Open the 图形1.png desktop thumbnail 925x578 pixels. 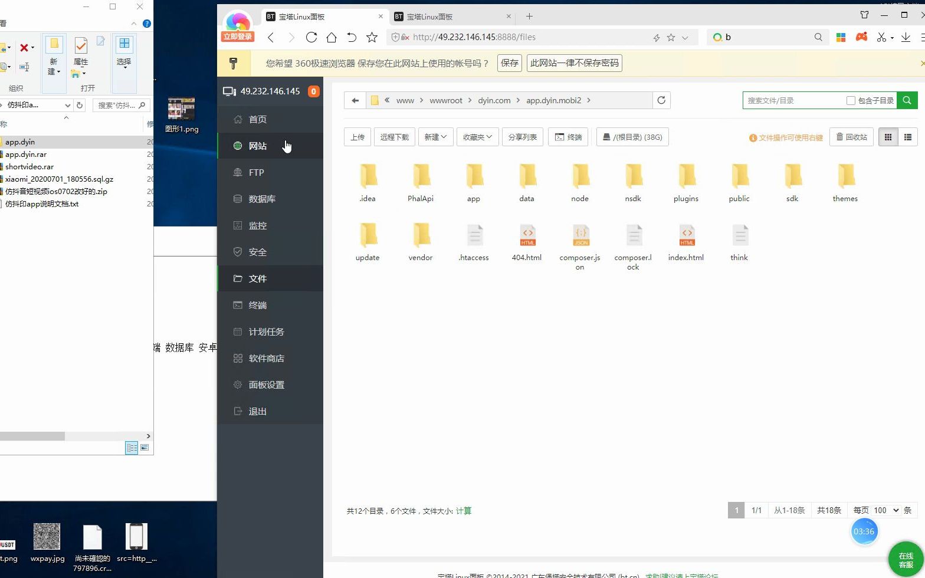[x=181, y=109]
